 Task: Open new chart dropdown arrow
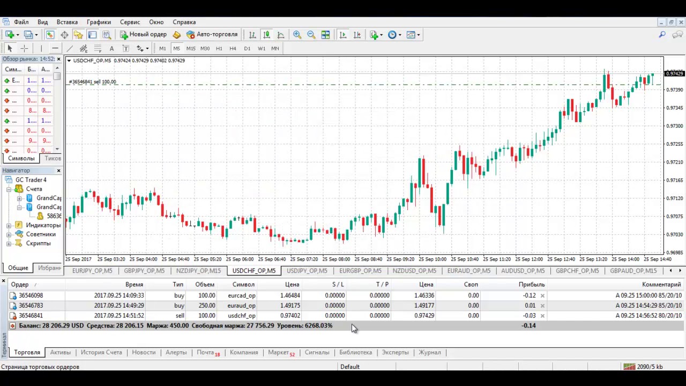[x=18, y=34]
